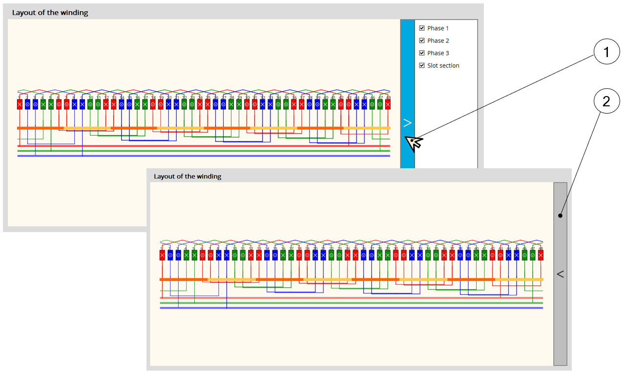The image size is (624, 376).
Task: Select blue slot 2 in upper winding layout
Action: [27, 104]
